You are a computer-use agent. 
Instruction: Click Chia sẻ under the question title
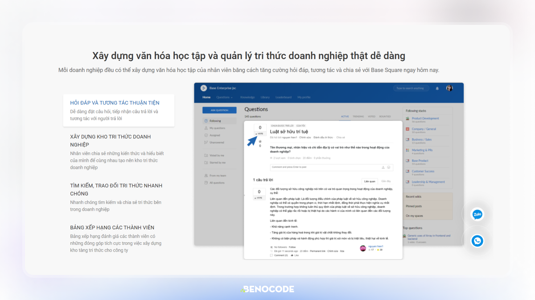[341, 137]
